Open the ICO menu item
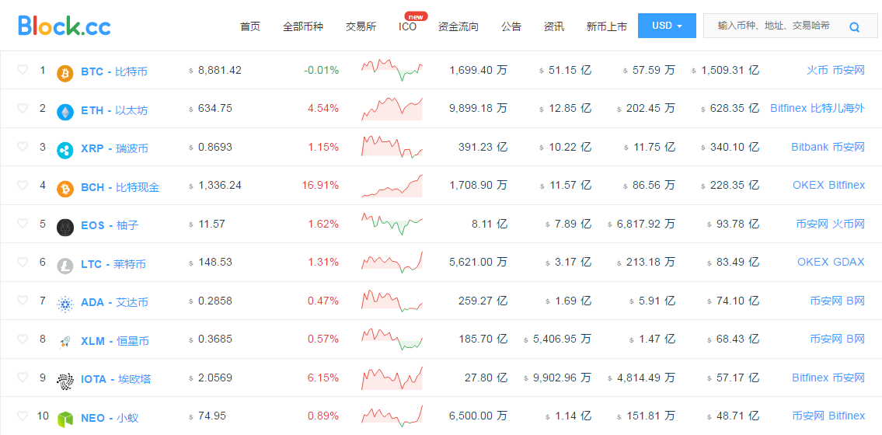The image size is (882, 435). click(x=407, y=26)
